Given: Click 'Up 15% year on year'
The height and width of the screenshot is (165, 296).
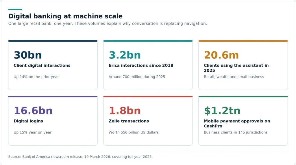Looking at the screenshot, I should point(32,133).
